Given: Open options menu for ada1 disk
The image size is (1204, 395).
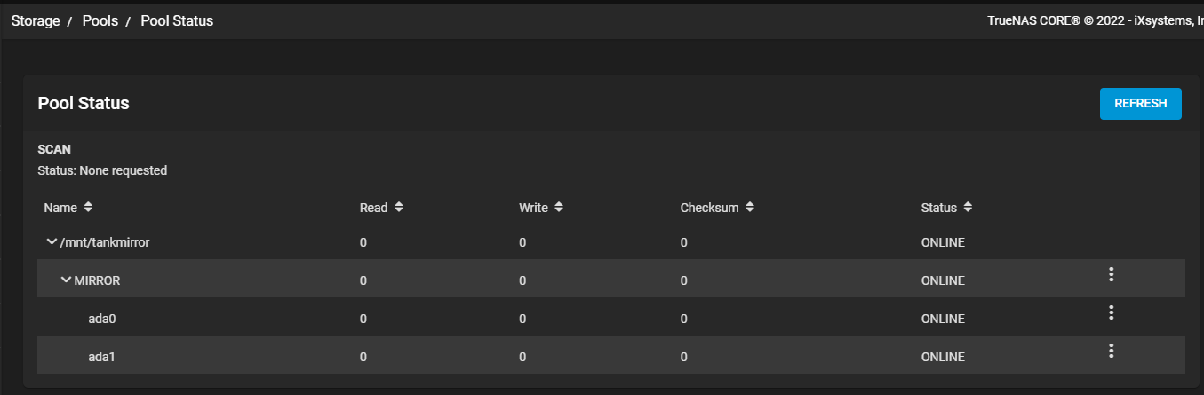Looking at the screenshot, I should [1111, 352].
